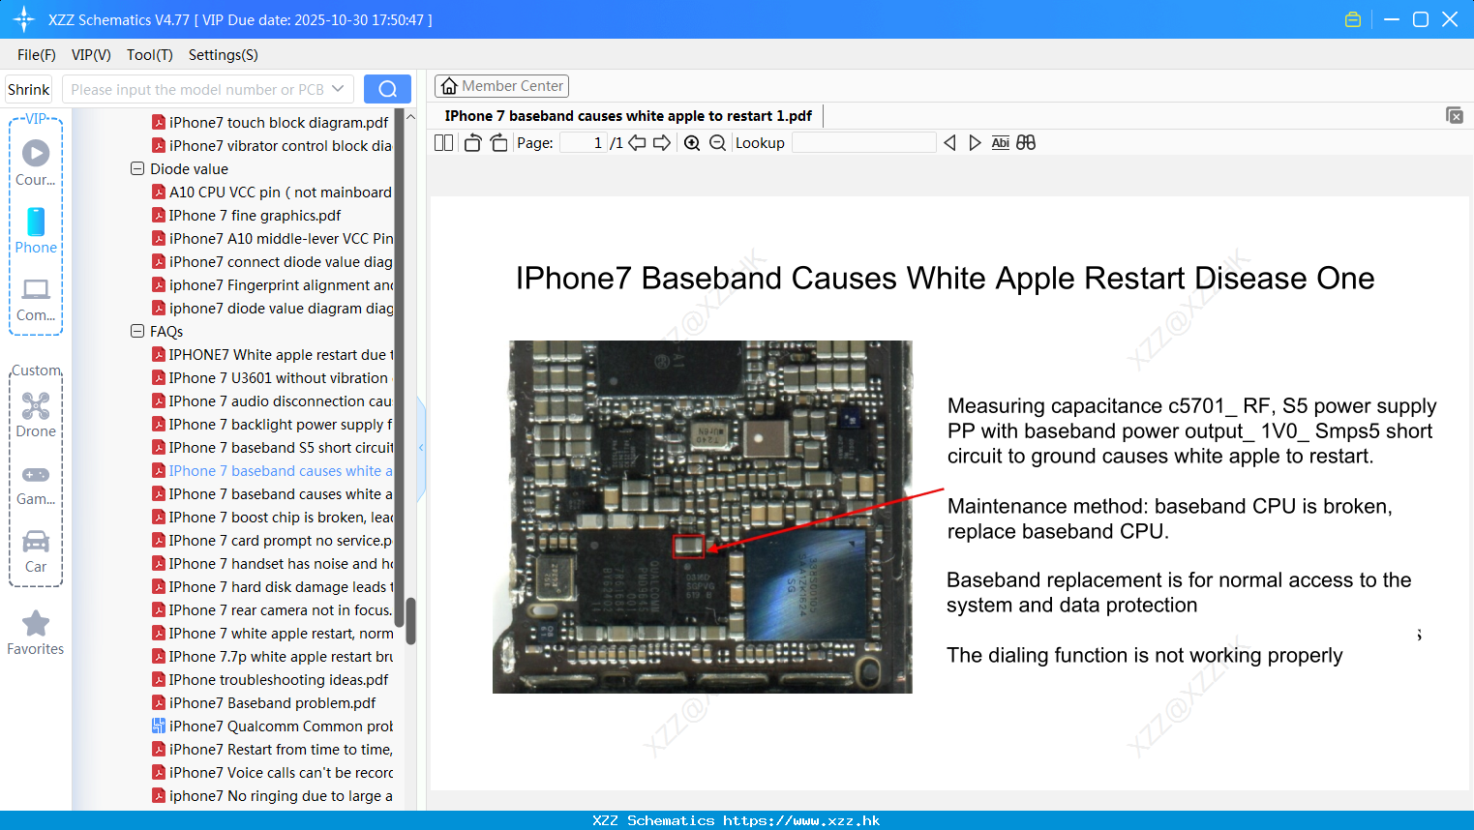The width and height of the screenshot is (1474, 830).
Task: Open the Settings(S) menu
Action: (x=224, y=55)
